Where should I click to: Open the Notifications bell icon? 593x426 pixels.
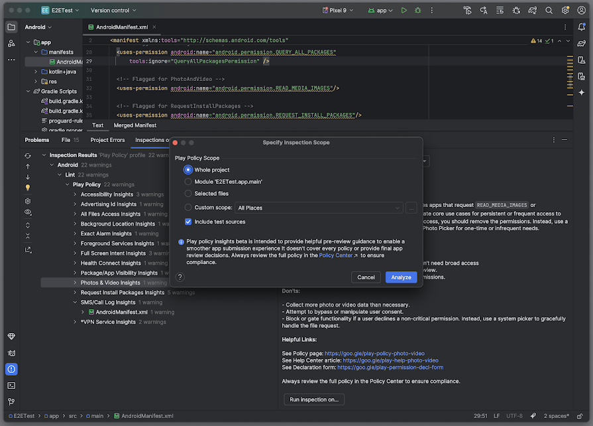(x=582, y=27)
